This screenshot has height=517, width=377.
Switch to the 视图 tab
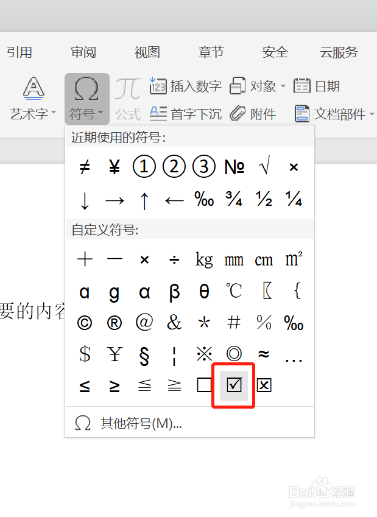(x=147, y=52)
